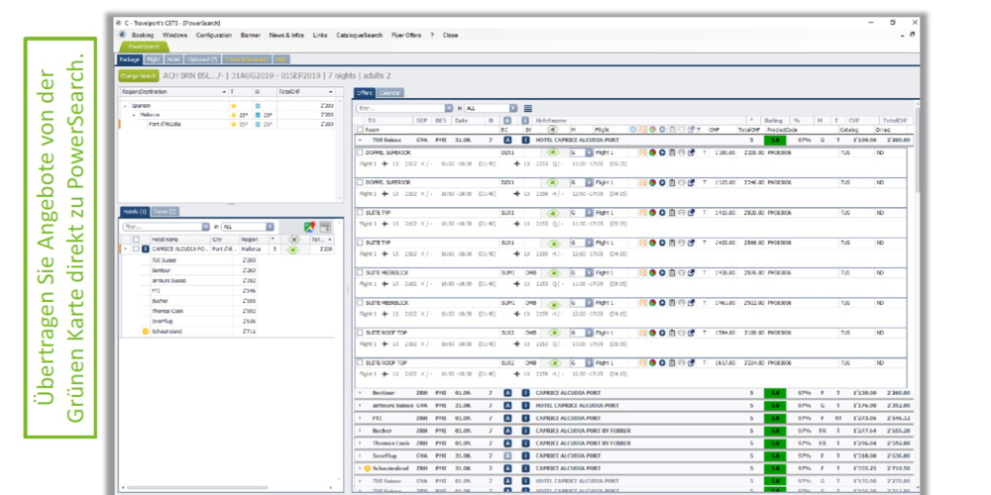Click the export icon beside the map icon

324,227
